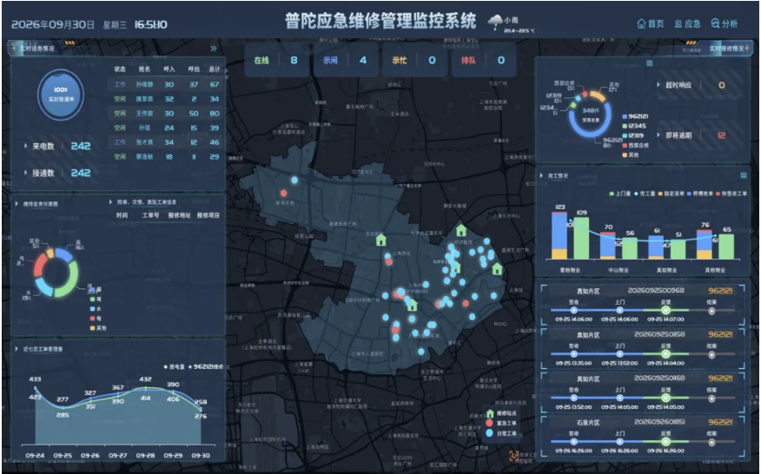
Task: Expand the 超时响应 arrow
Action: tap(658, 85)
